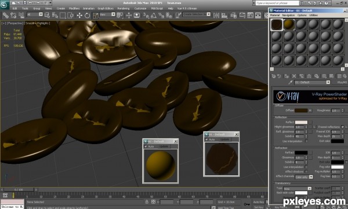Screen dimensions: 348x209
Task: Pick material from object with eyedropper
Action: [290, 82]
